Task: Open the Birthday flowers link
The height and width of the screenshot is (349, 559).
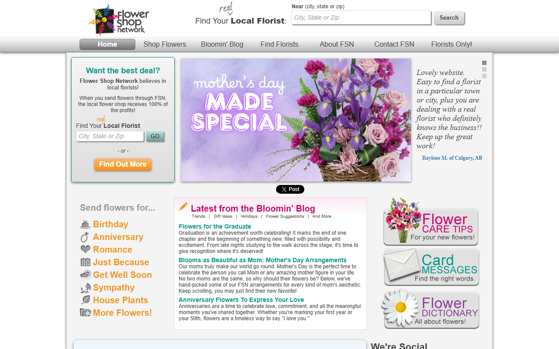Action: click(x=110, y=225)
